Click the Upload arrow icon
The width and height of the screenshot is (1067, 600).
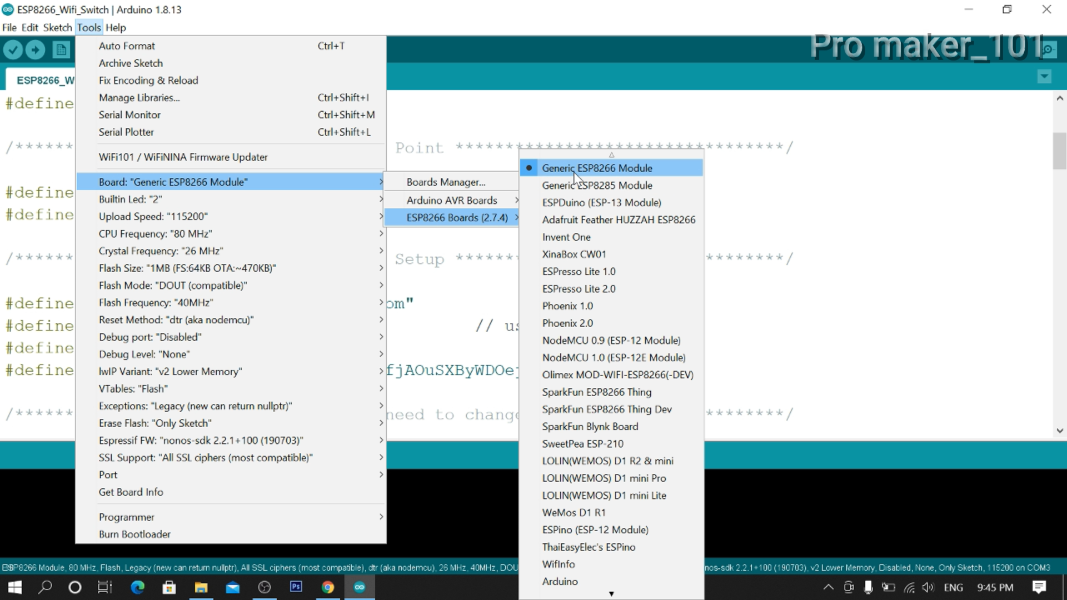(x=35, y=49)
